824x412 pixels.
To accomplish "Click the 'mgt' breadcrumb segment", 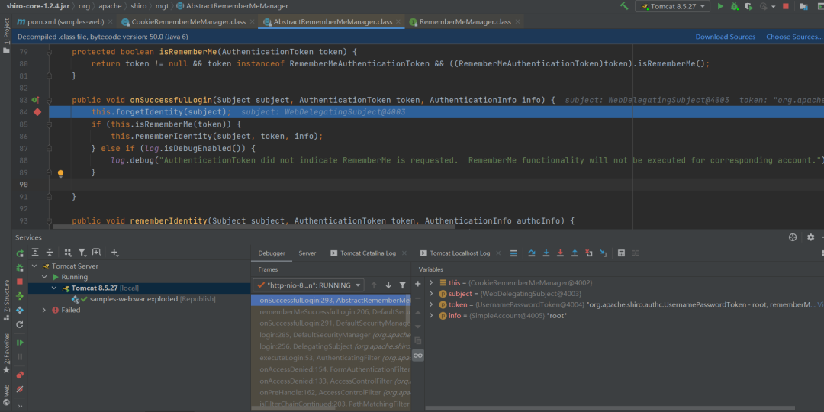I will coord(162,6).
